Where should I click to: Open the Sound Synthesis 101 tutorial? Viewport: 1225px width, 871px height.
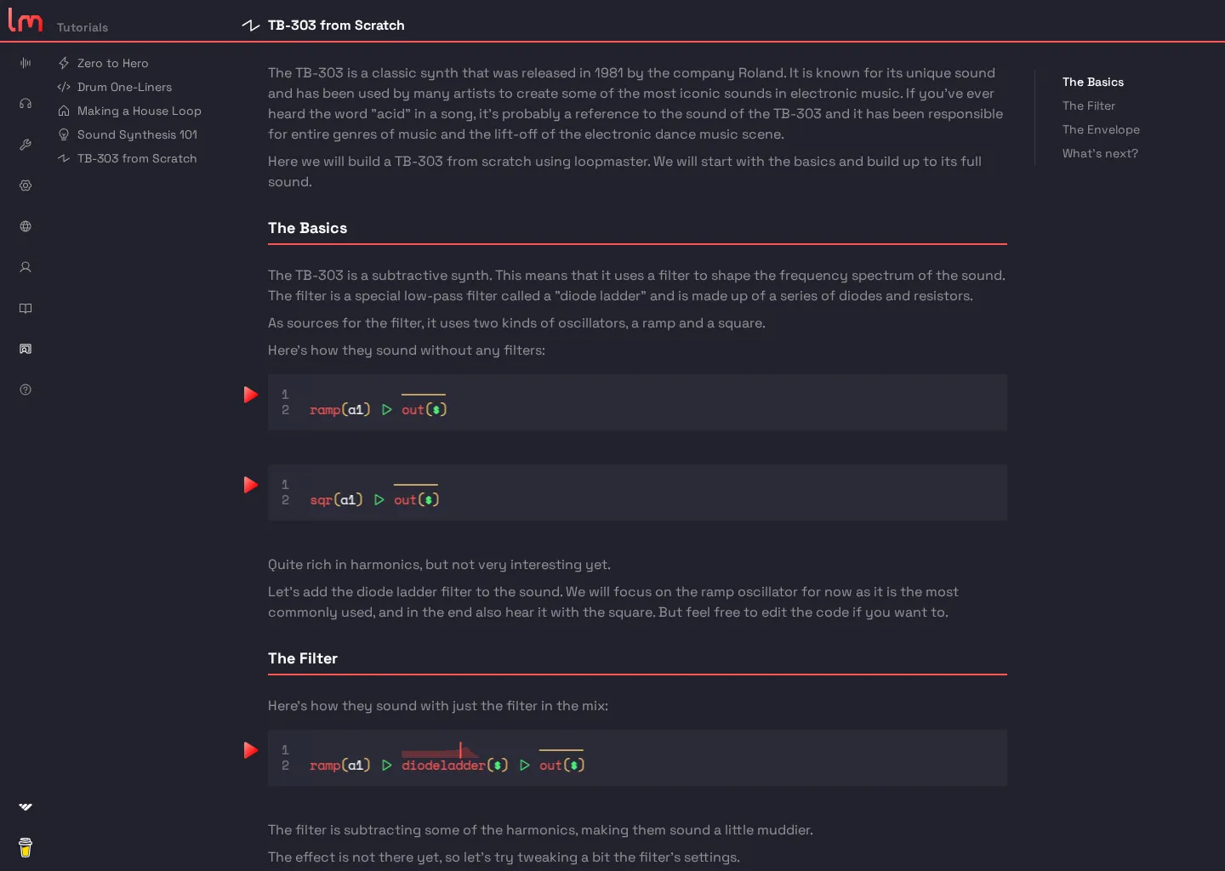pos(137,134)
